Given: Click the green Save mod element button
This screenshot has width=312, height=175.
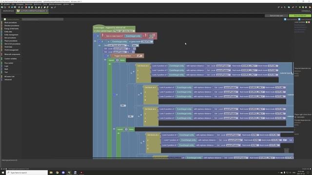Looking at the screenshot, I should 300,16.
